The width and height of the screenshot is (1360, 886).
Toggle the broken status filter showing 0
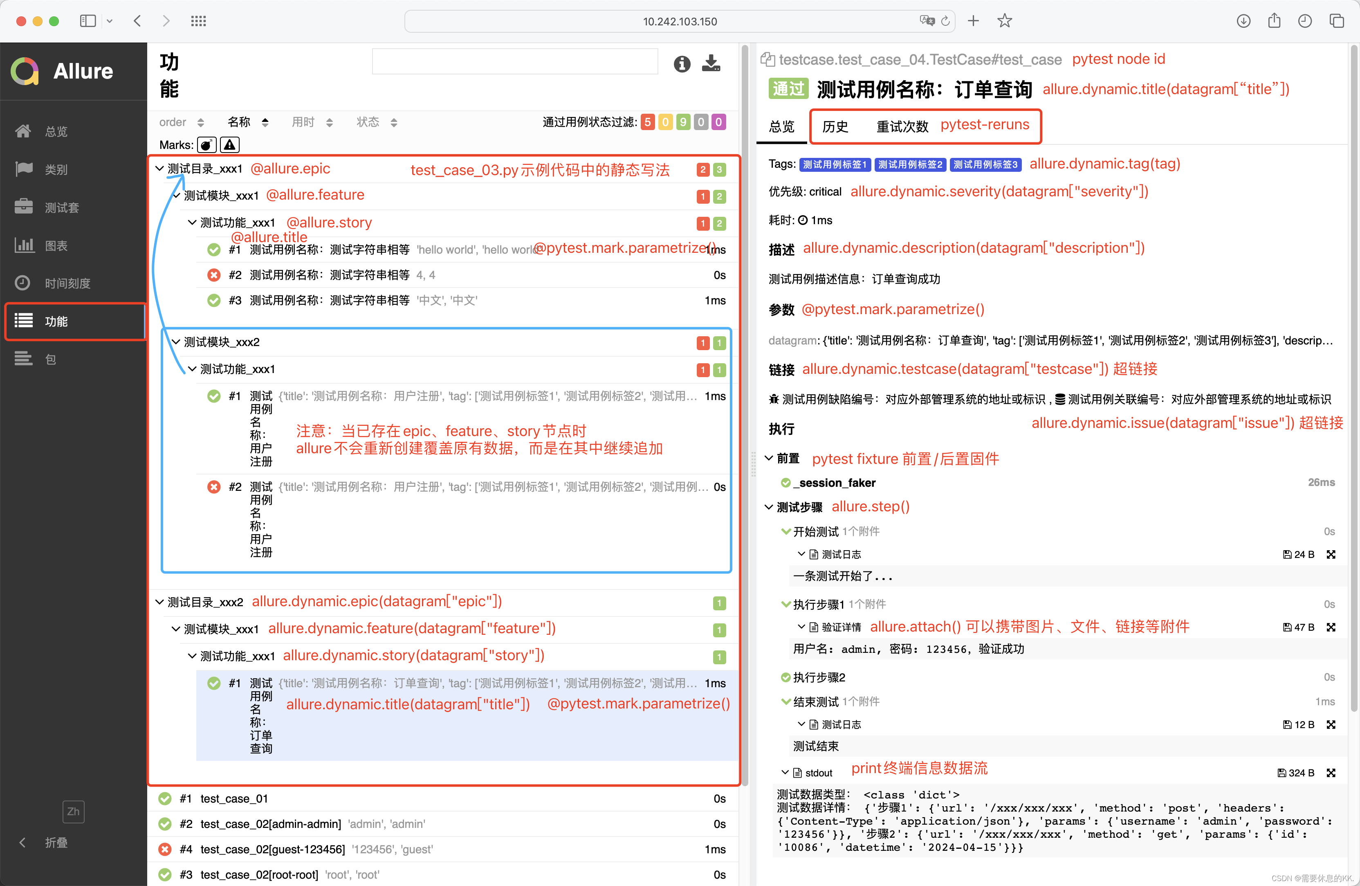coord(665,122)
